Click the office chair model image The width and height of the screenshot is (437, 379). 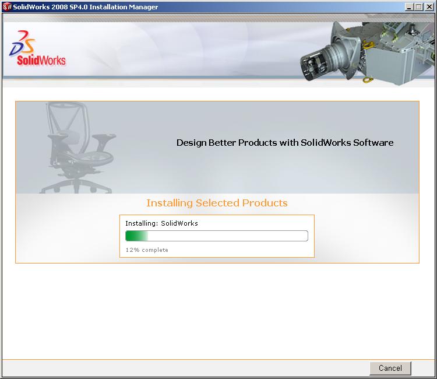pyautogui.click(x=78, y=148)
